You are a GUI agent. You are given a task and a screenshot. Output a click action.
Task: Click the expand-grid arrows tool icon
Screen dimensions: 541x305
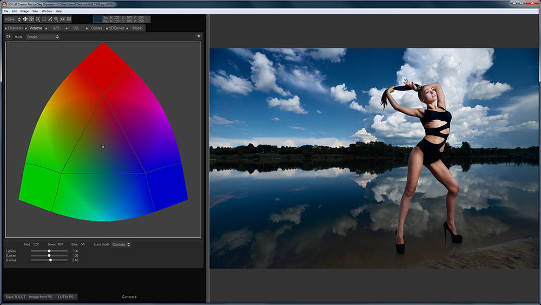point(31,19)
